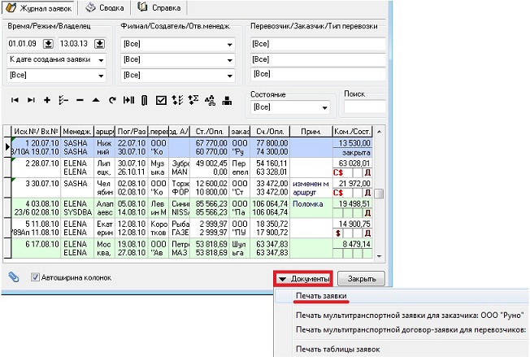
Task: Click table scrollbar down arrow
Action: coord(380,256)
